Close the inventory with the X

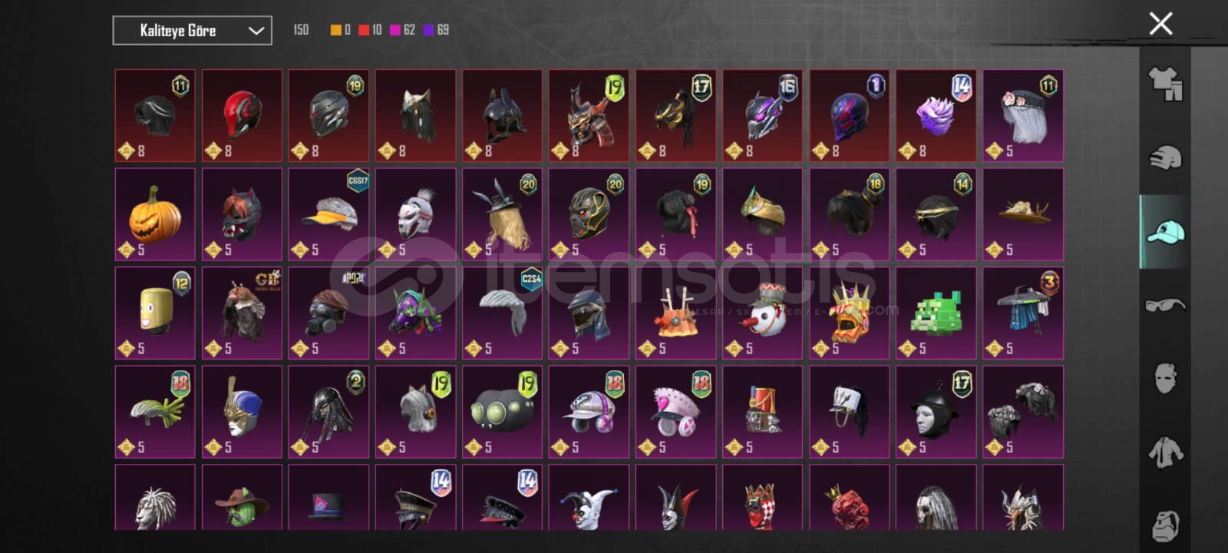(1160, 24)
